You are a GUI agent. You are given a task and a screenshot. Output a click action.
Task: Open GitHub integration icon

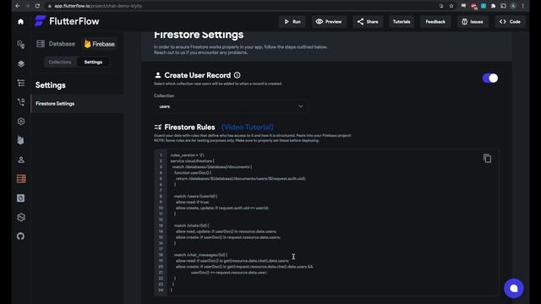tap(20, 236)
